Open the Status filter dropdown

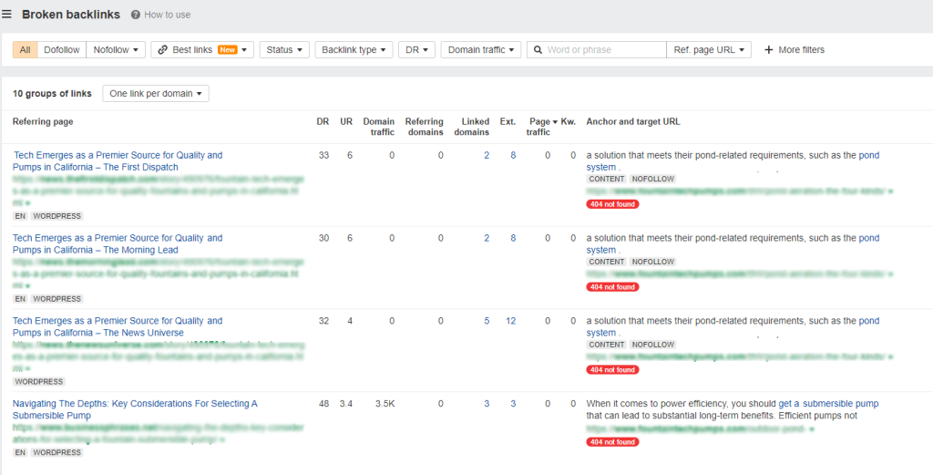click(x=284, y=50)
